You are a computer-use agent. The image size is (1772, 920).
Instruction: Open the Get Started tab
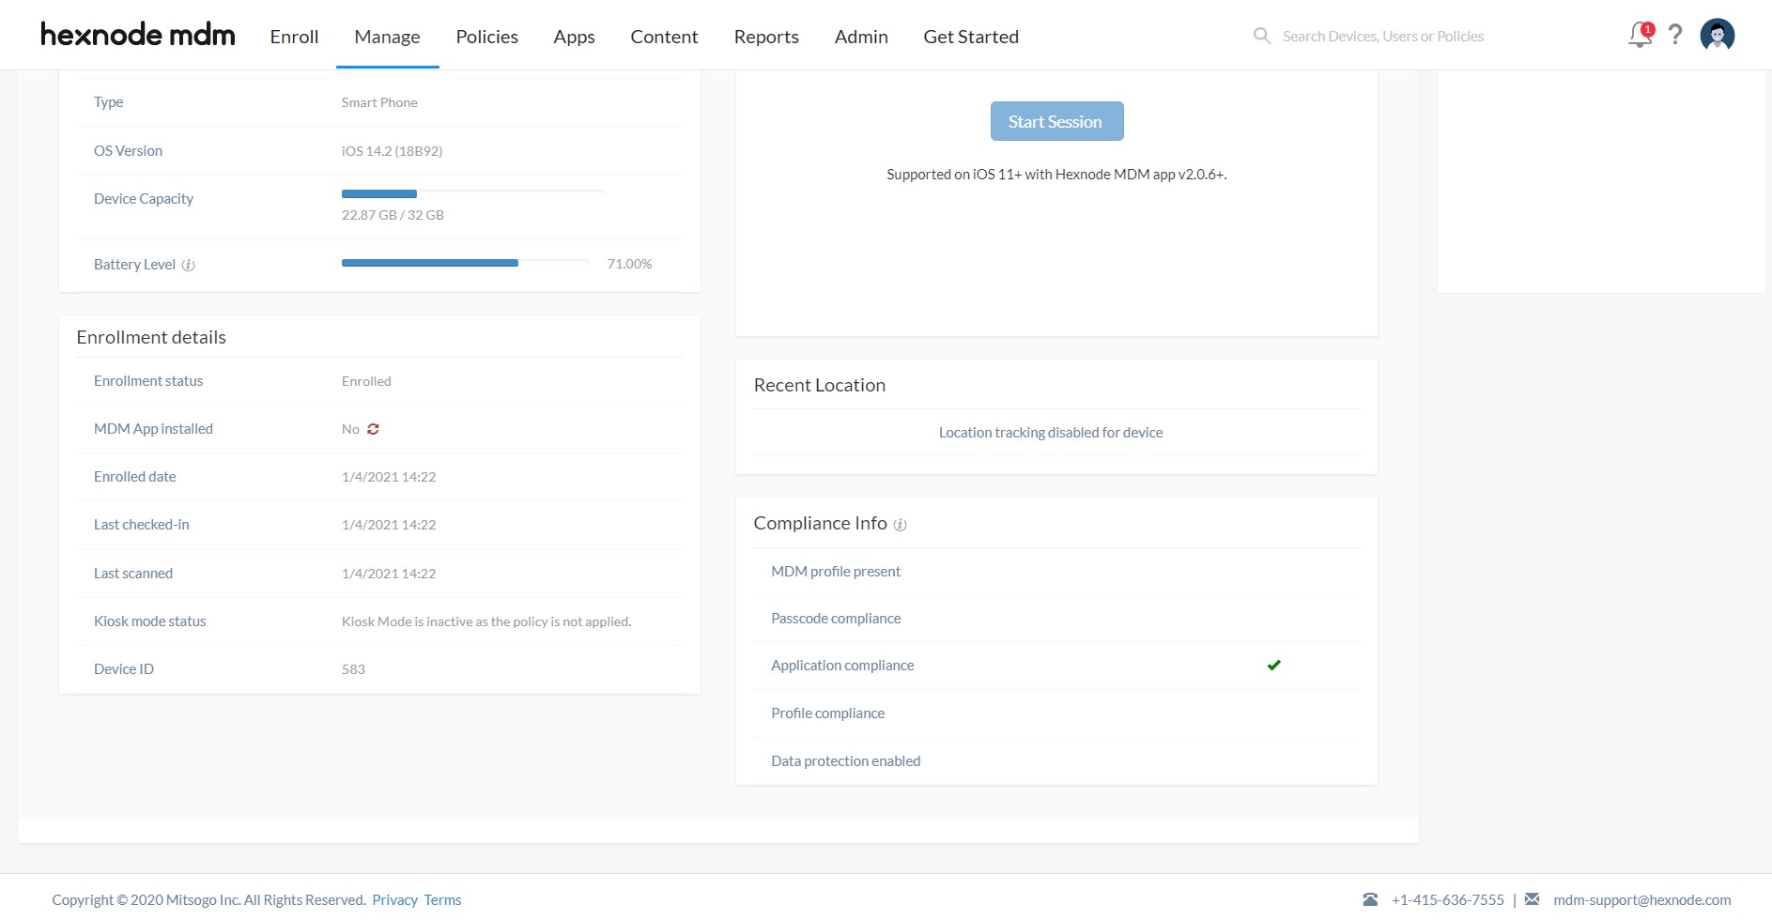[x=971, y=37]
